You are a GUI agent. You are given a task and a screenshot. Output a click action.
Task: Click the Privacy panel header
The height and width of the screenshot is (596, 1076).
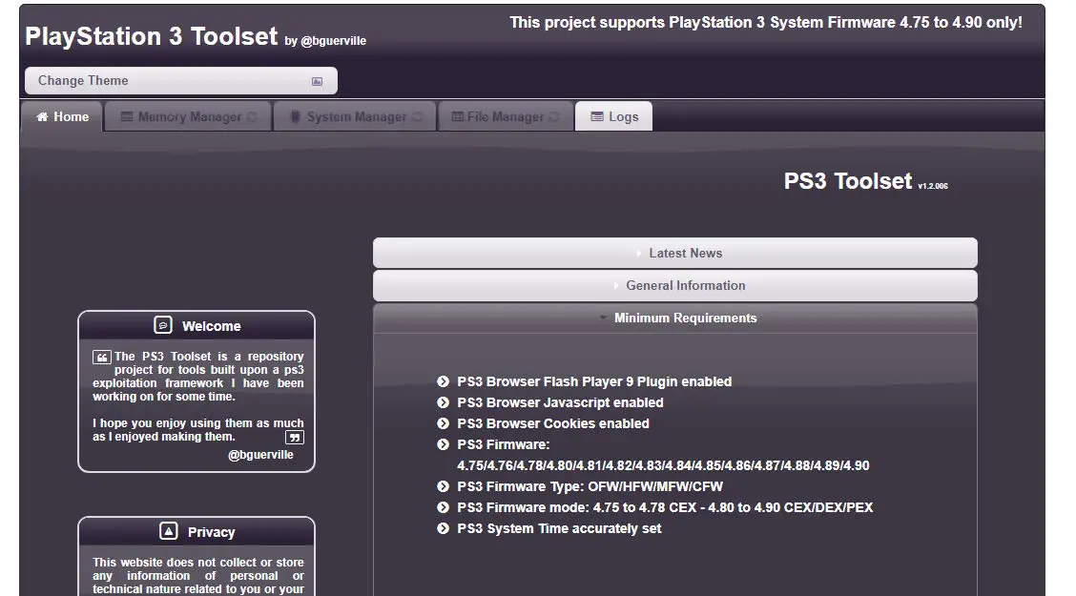[x=197, y=531]
